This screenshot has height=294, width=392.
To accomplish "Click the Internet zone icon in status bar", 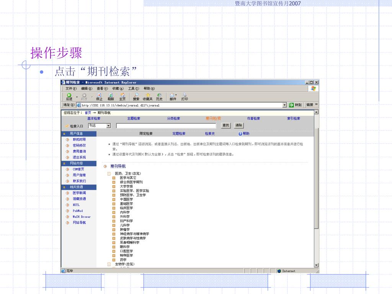I will click(279, 271).
